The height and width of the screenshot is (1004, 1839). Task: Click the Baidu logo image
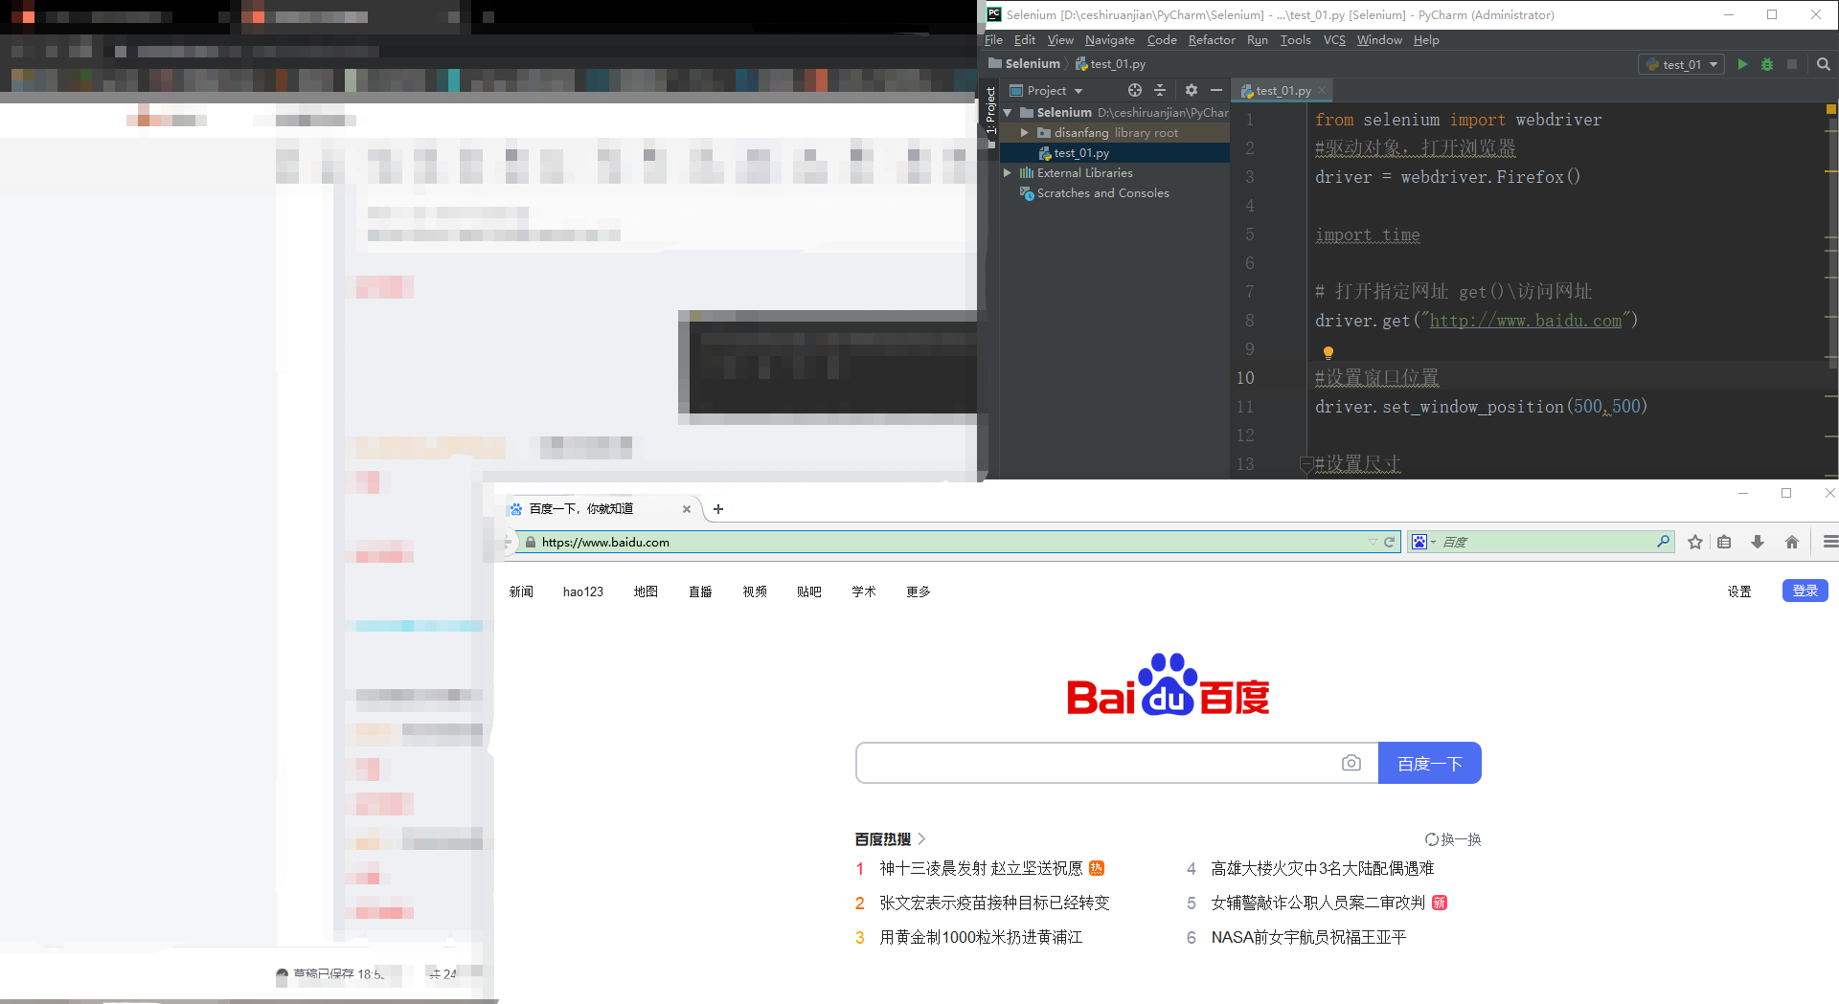pos(1169,685)
